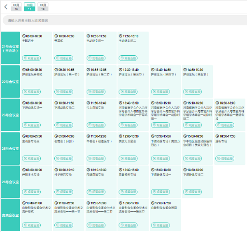Focus the speaker name search field
Screen dimensions: 247x232
[x=123, y=21]
